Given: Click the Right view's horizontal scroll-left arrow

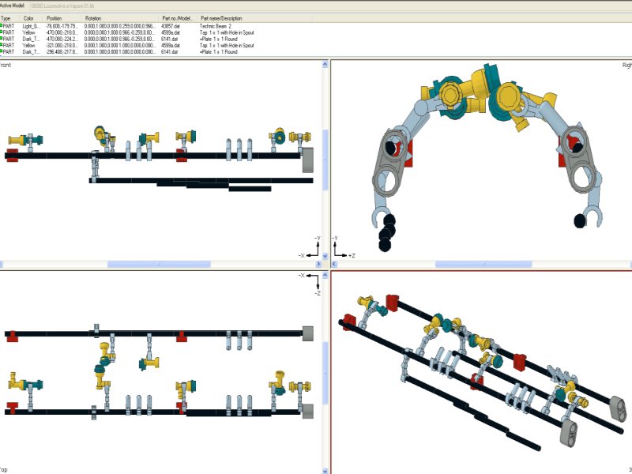Looking at the screenshot, I should pos(334,264).
